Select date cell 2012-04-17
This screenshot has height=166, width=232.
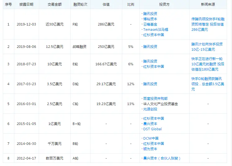[x=26, y=158]
